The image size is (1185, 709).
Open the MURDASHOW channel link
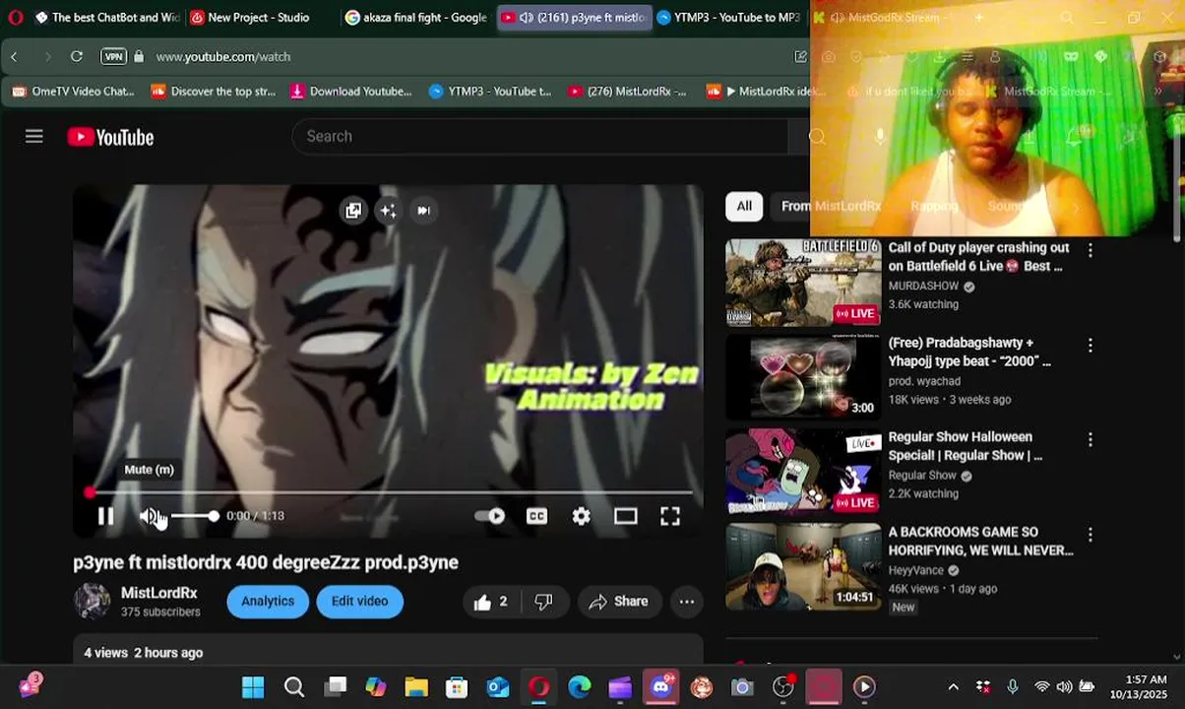click(x=923, y=286)
